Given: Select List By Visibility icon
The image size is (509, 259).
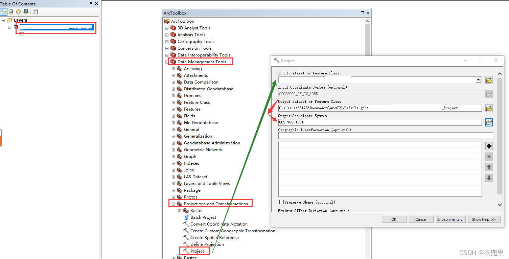Looking at the screenshot, I should (19, 12).
